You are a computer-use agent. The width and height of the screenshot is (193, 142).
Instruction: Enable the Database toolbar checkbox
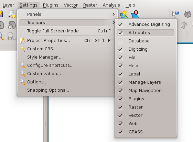[x=120, y=41]
